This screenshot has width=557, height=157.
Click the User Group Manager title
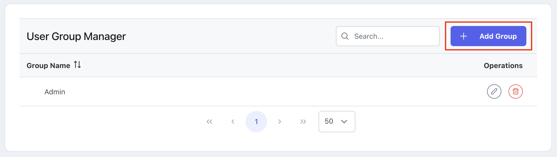(x=76, y=36)
